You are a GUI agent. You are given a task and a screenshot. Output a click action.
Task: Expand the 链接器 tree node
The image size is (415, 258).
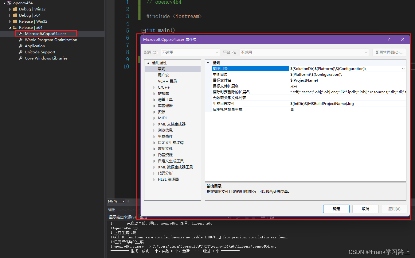[x=154, y=94]
